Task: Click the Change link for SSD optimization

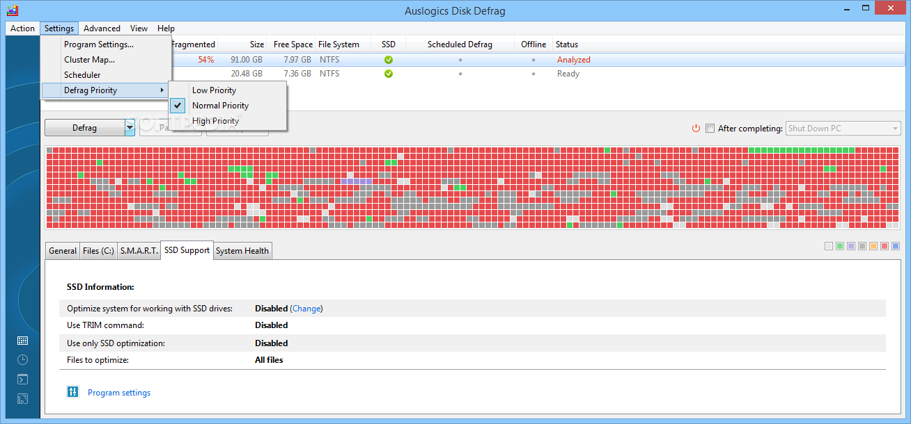Action: (306, 309)
